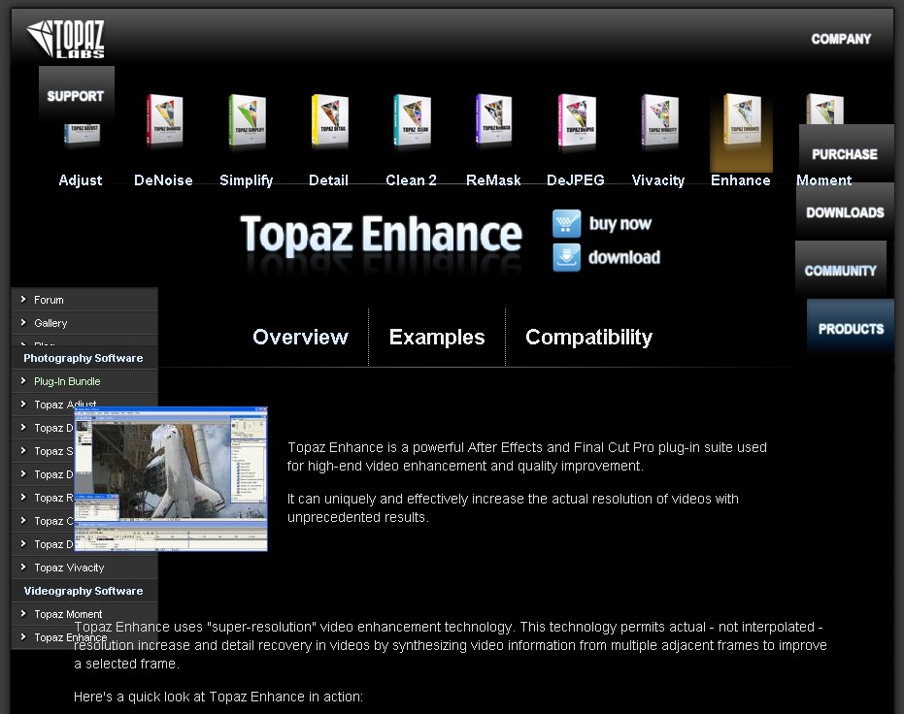Select the DeNoise product box icon
This screenshot has height=714, width=904.
163,122
